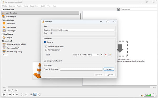Select the Convertir radio button
This screenshot has width=158, height=98.
tap(45, 42)
